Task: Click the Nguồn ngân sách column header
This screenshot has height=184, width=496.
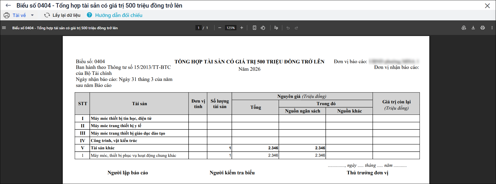Action: [x=302, y=111]
